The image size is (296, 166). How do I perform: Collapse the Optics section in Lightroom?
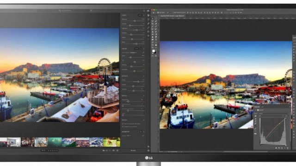(144, 120)
